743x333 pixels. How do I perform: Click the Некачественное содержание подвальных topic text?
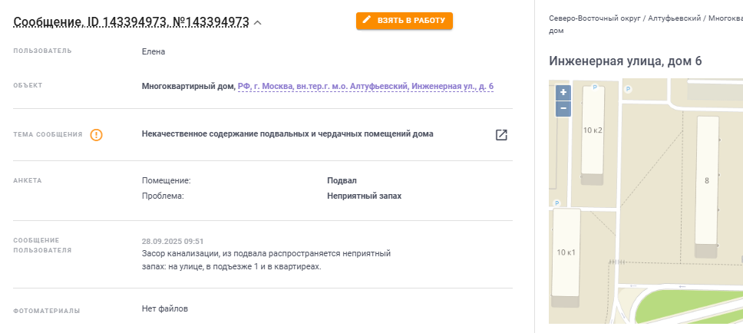[288, 134]
